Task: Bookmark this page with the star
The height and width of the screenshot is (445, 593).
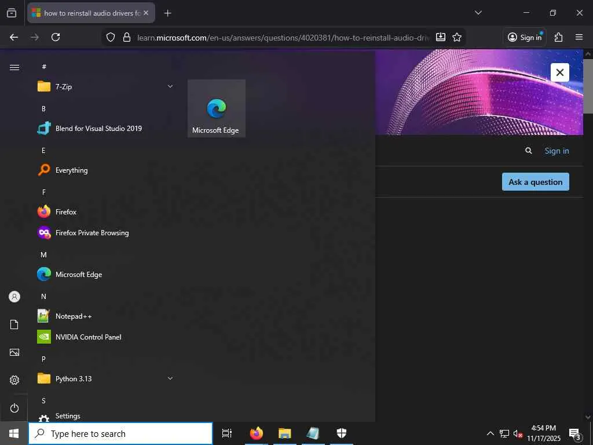Action: click(457, 37)
